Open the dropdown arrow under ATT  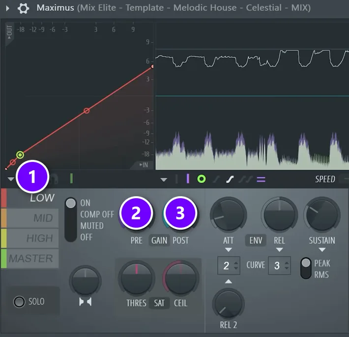(x=229, y=250)
